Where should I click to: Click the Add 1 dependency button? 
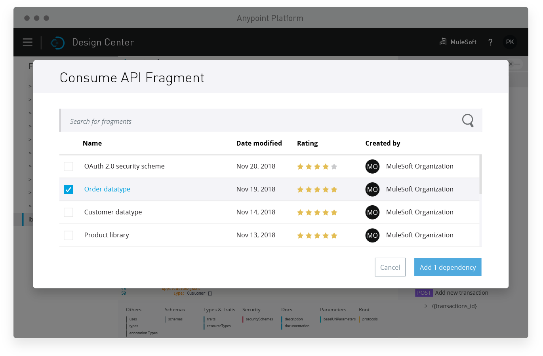pyautogui.click(x=448, y=267)
